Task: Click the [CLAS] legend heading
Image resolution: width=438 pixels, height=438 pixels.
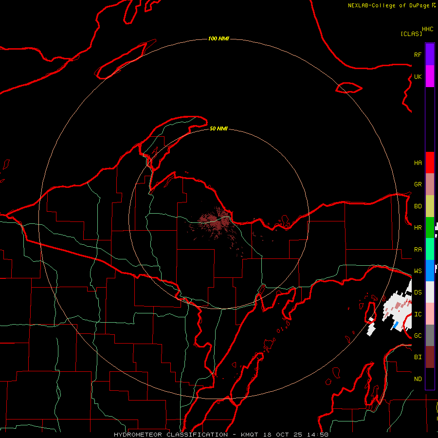Action: [x=411, y=34]
